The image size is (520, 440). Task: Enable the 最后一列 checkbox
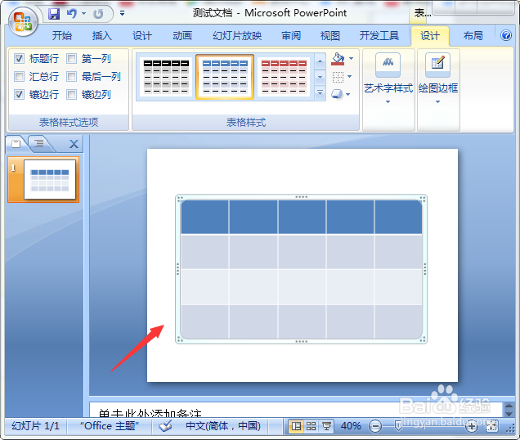71,77
